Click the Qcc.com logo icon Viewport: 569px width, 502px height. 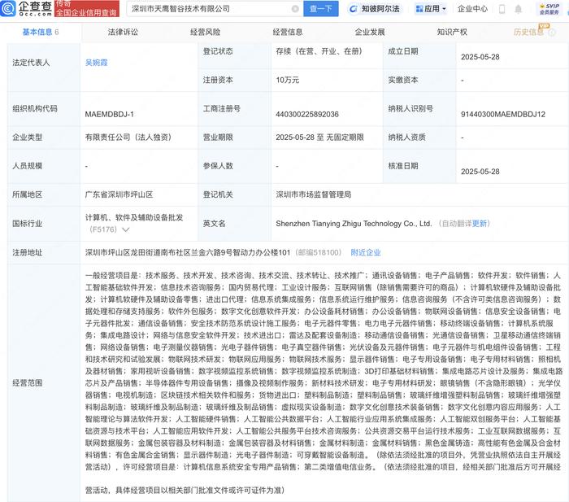click(8, 8)
